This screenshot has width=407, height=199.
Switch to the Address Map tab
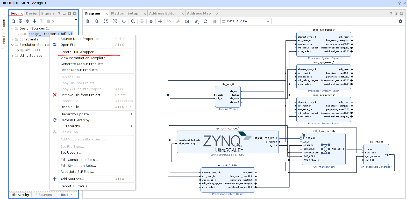(x=199, y=13)
